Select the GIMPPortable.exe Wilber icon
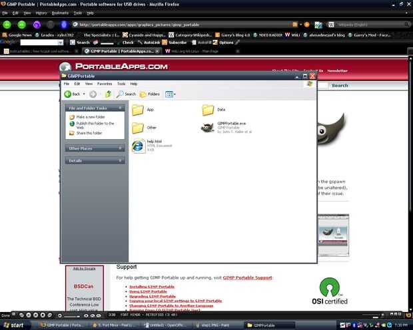 [208, 128]
